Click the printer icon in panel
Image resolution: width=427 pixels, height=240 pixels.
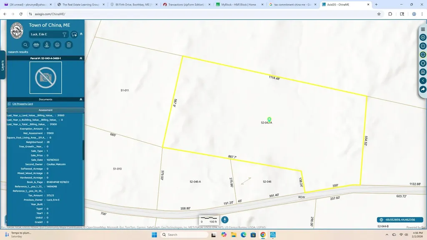point(57,45)
